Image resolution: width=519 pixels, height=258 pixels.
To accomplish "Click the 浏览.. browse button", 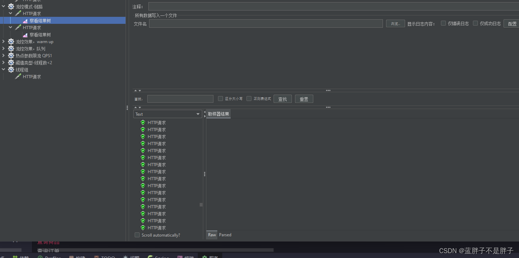I will (x=396, y=23).
